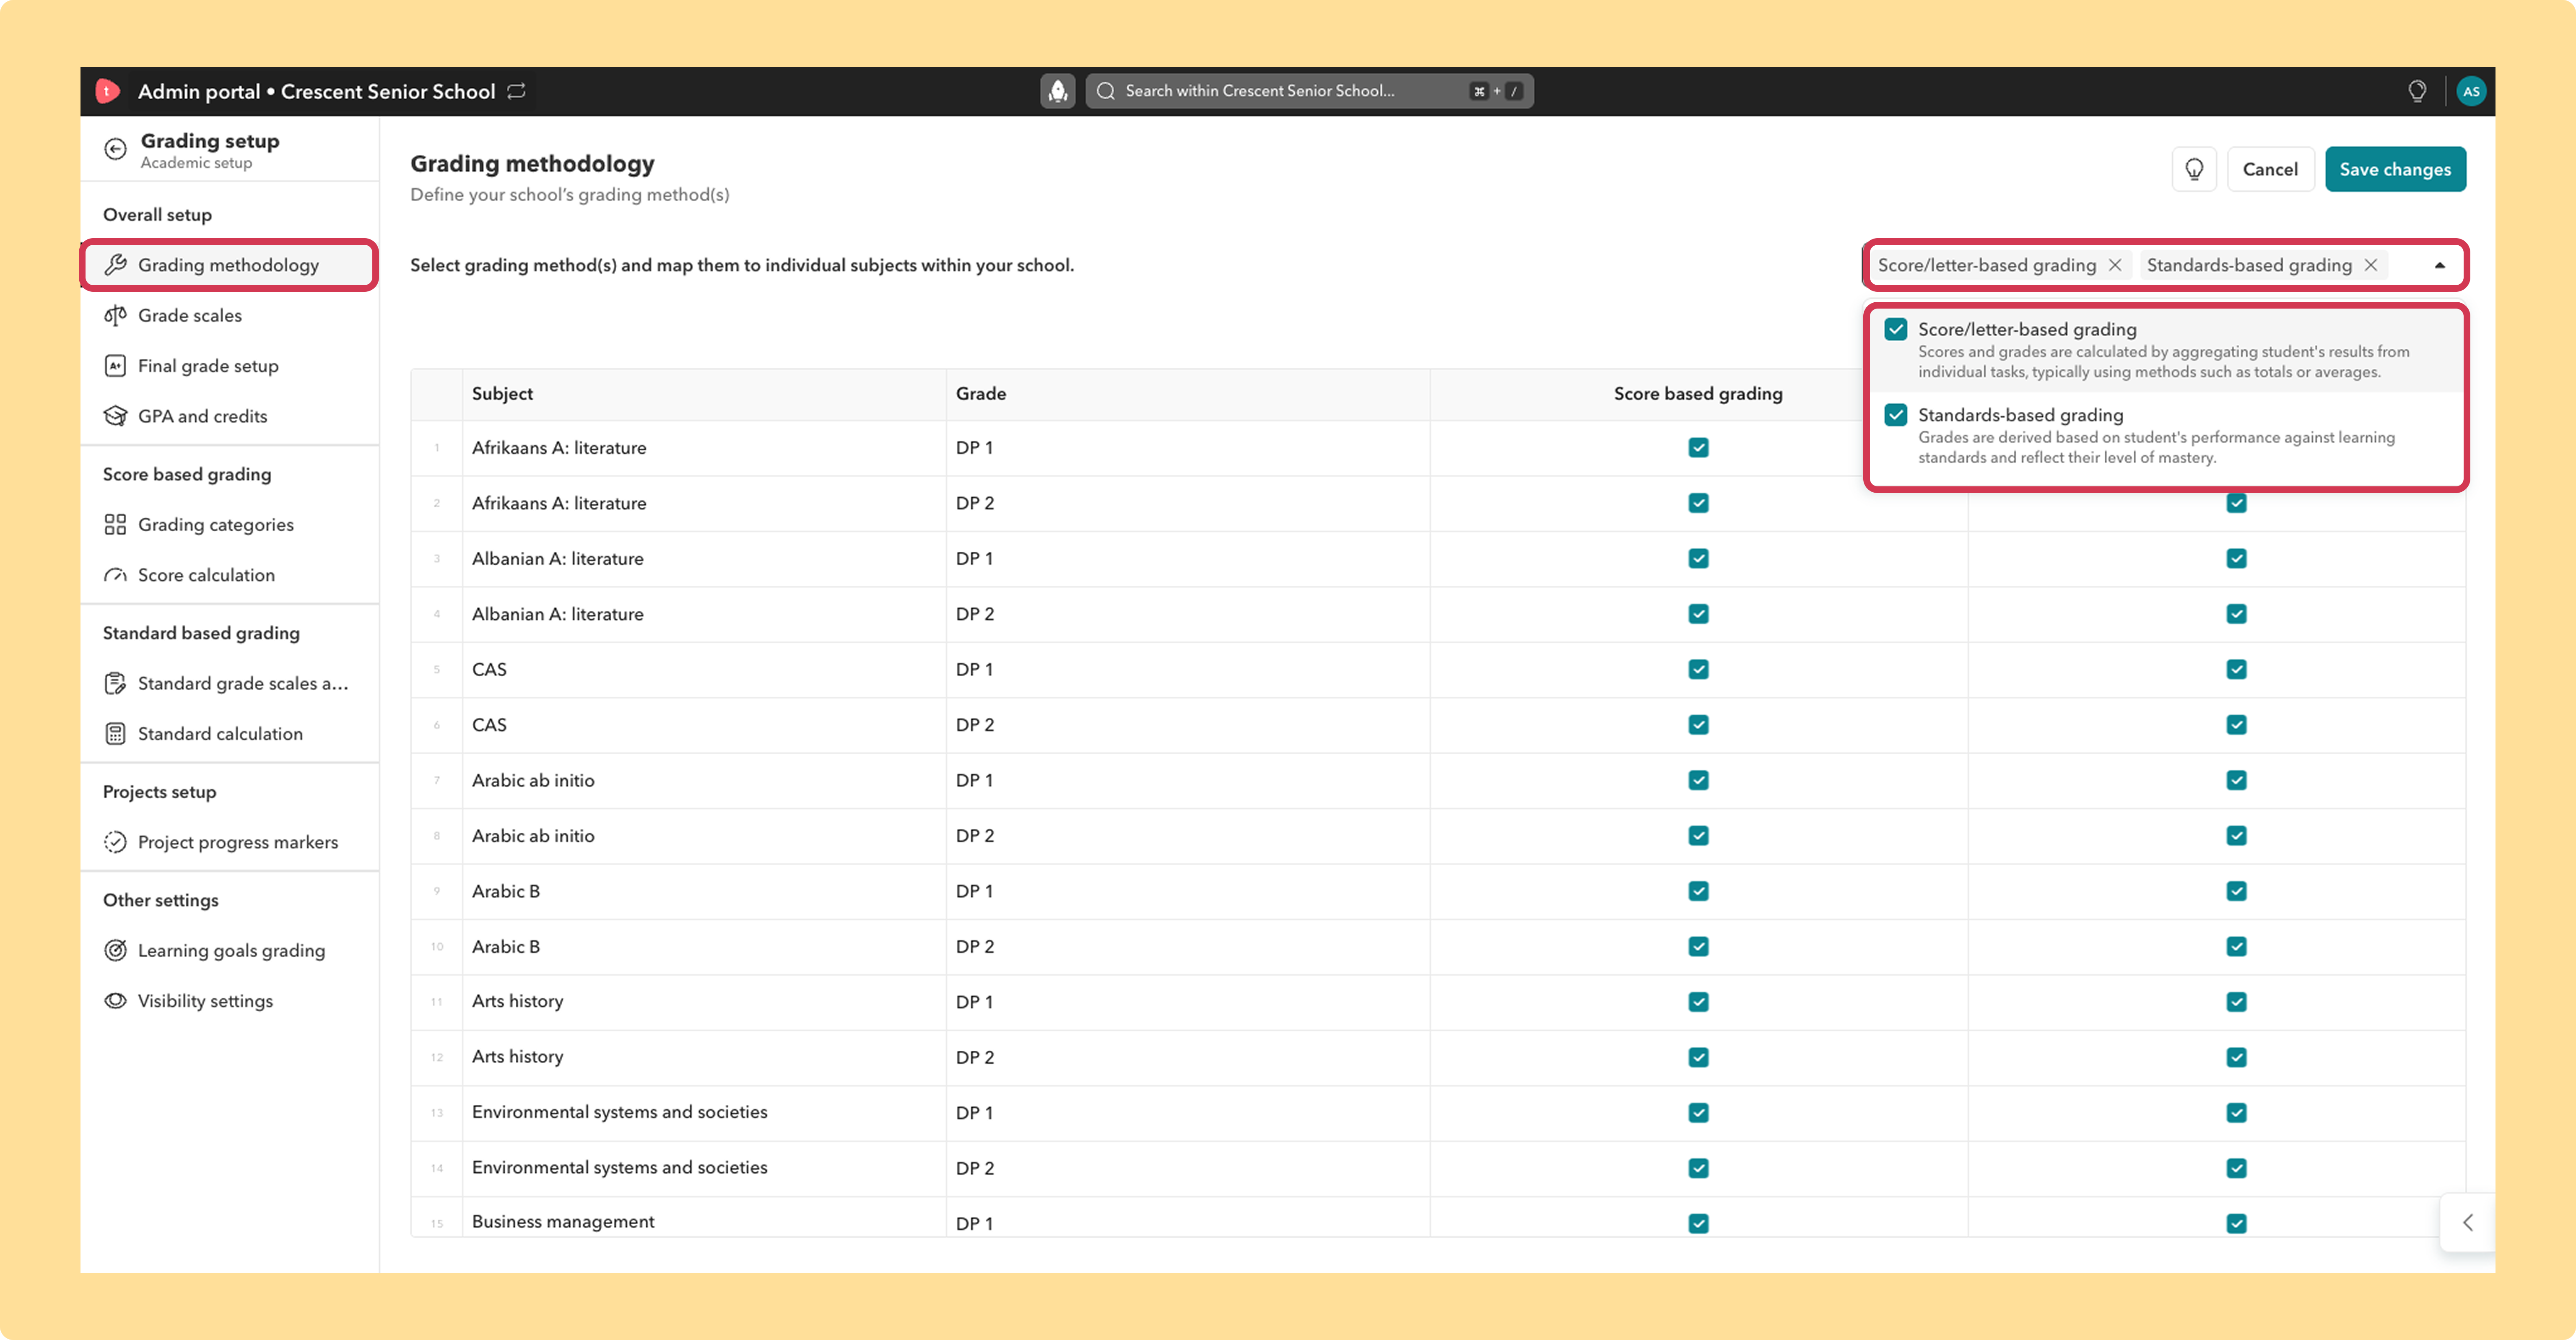Click the Other settings section heading
This screenshot has height=1340, width=2576.
(161, 900)
